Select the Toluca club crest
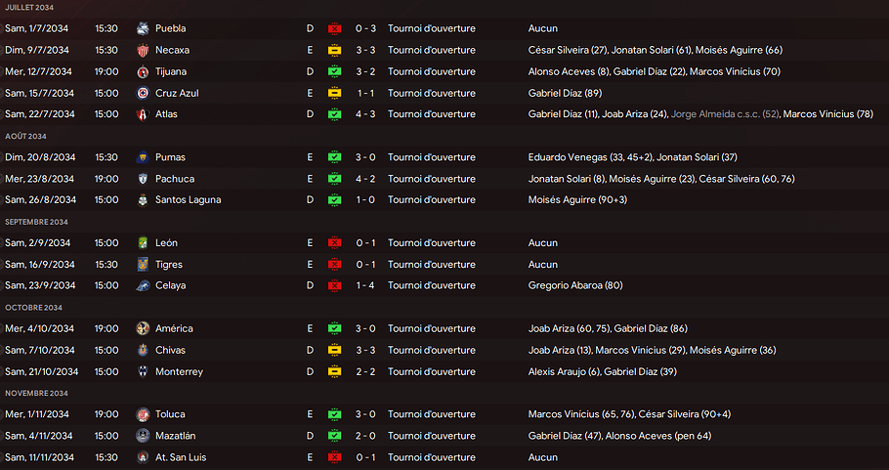889x470 pixels. (x=143, y=414)
